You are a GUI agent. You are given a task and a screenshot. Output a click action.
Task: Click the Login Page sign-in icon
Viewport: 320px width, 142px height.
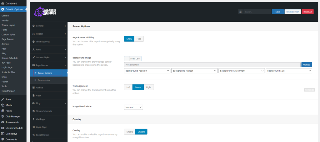(34, 127)
